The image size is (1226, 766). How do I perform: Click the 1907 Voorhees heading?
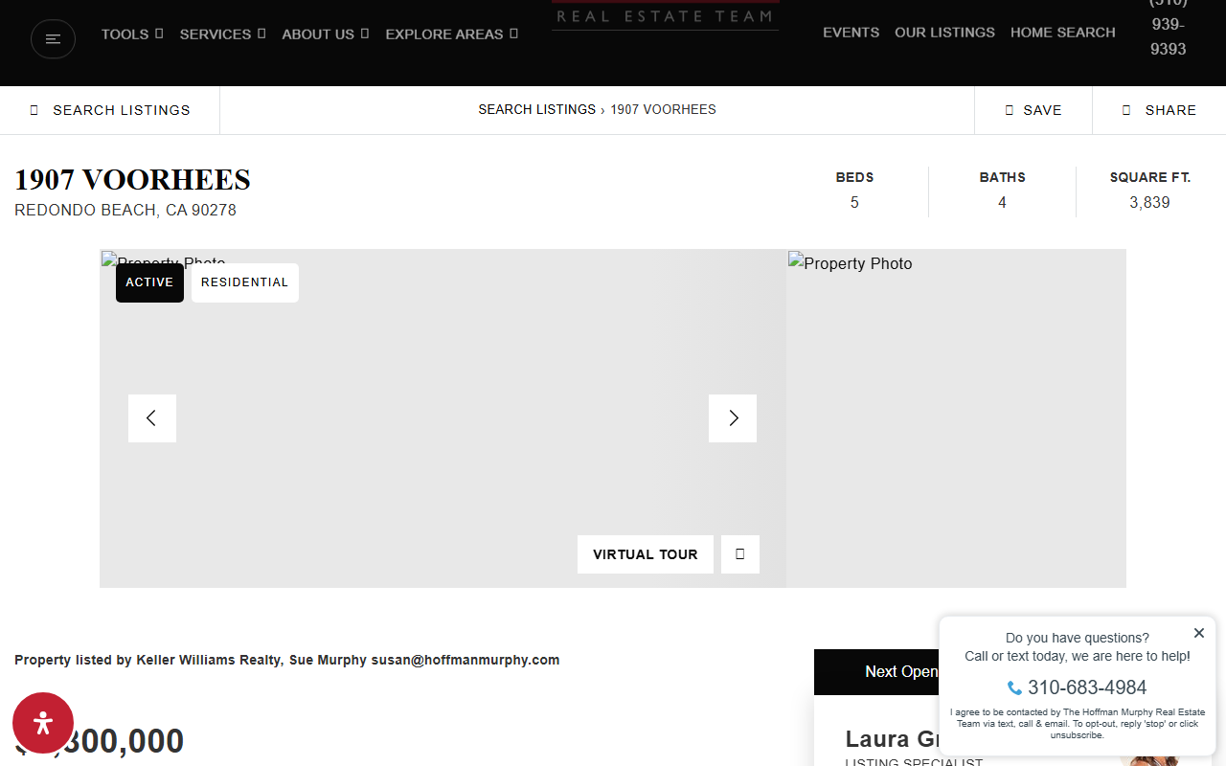click(x=132, y=180)
